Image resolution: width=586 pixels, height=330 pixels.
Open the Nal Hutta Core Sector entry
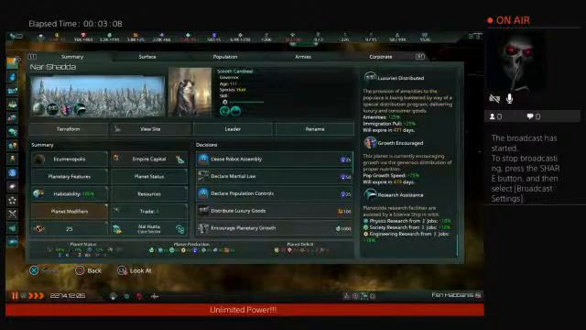coord(149,228)
